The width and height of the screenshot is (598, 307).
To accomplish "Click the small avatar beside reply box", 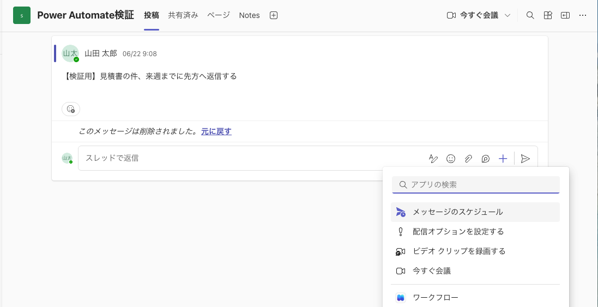I will click(67, 158).
